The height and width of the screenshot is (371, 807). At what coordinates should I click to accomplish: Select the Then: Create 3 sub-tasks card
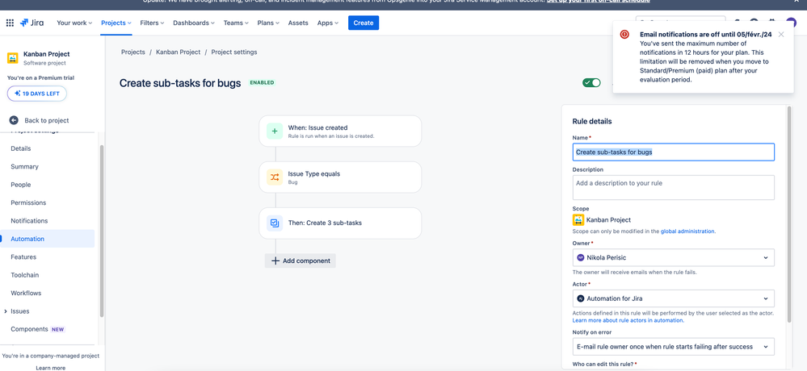340,223
